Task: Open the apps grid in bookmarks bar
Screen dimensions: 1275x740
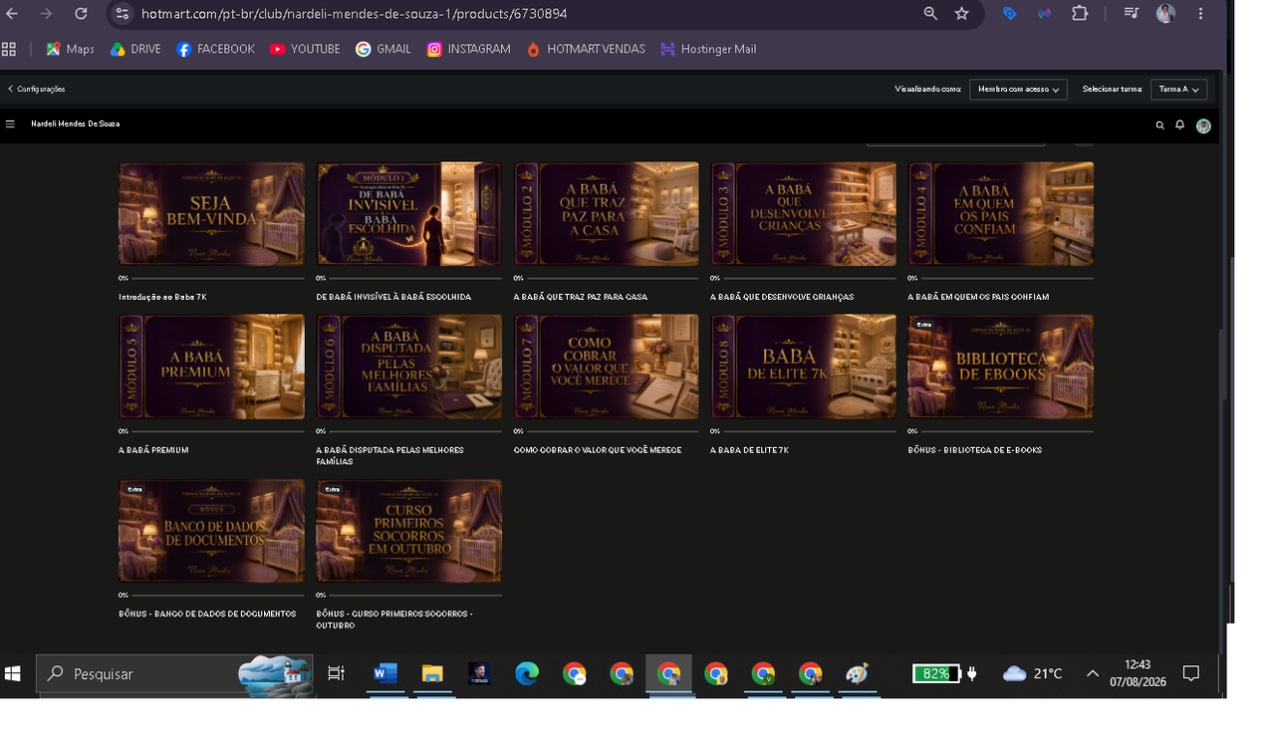Action: (x=9, y=49)
